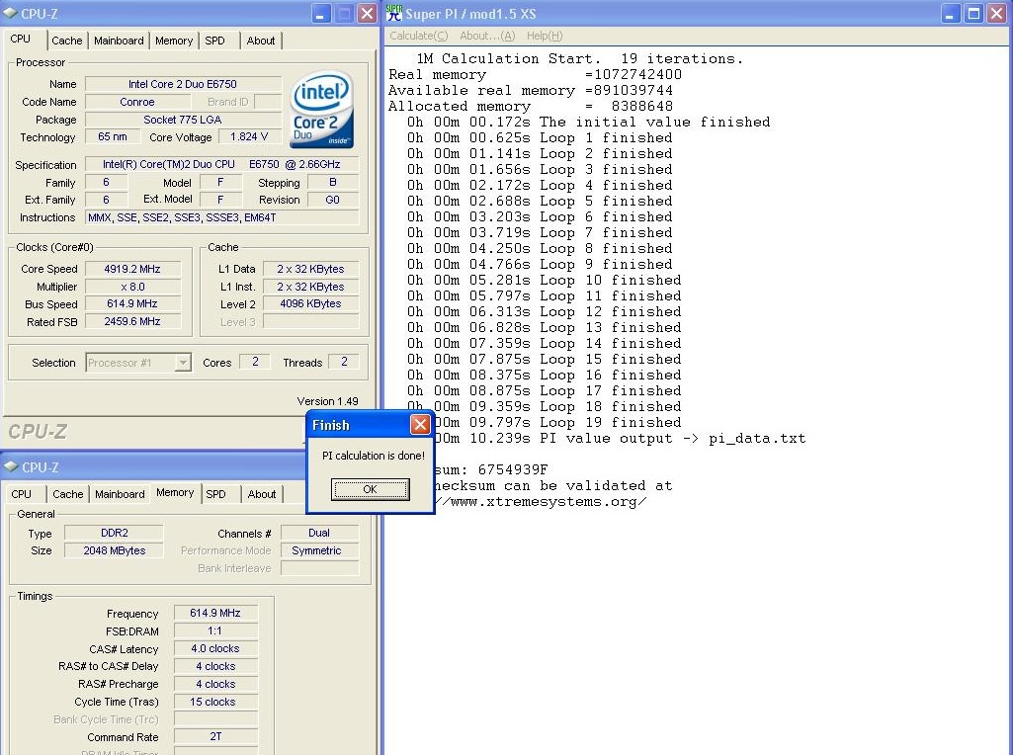
Task: Open the Help menu in Super PI
Action: coord(544,36)
